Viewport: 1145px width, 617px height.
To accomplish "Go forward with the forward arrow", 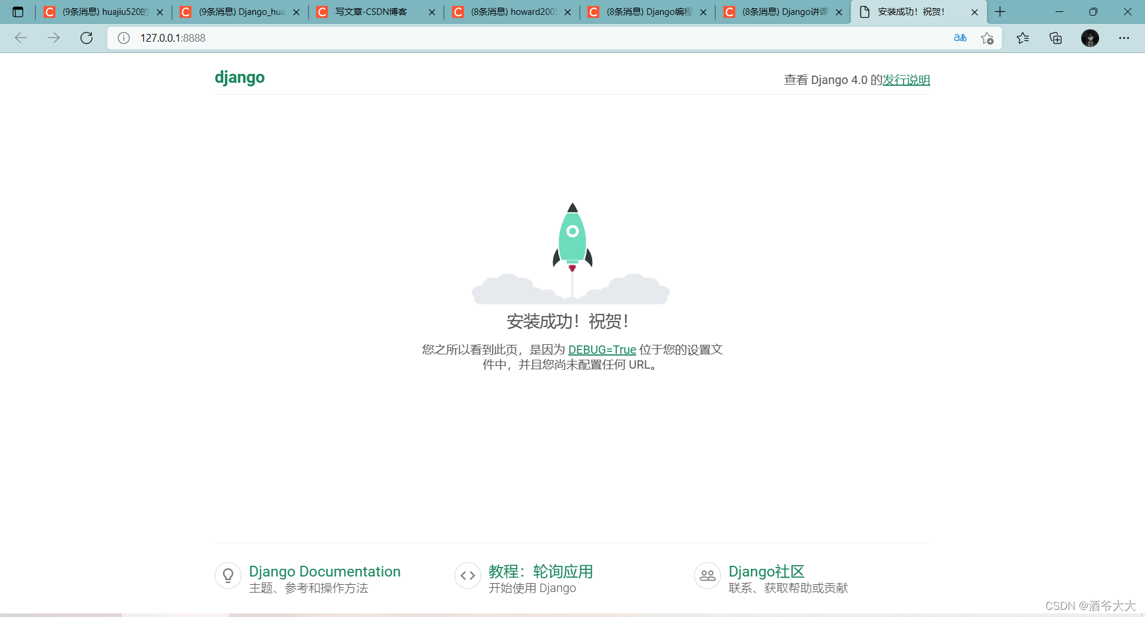I will point(54,38).
